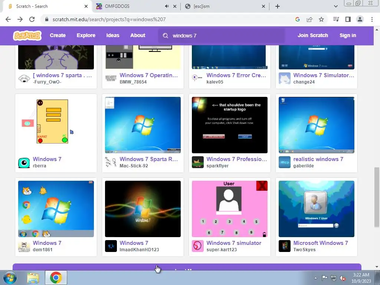Mute the OMFGDOGS tab speaker icon

point(167,6)
